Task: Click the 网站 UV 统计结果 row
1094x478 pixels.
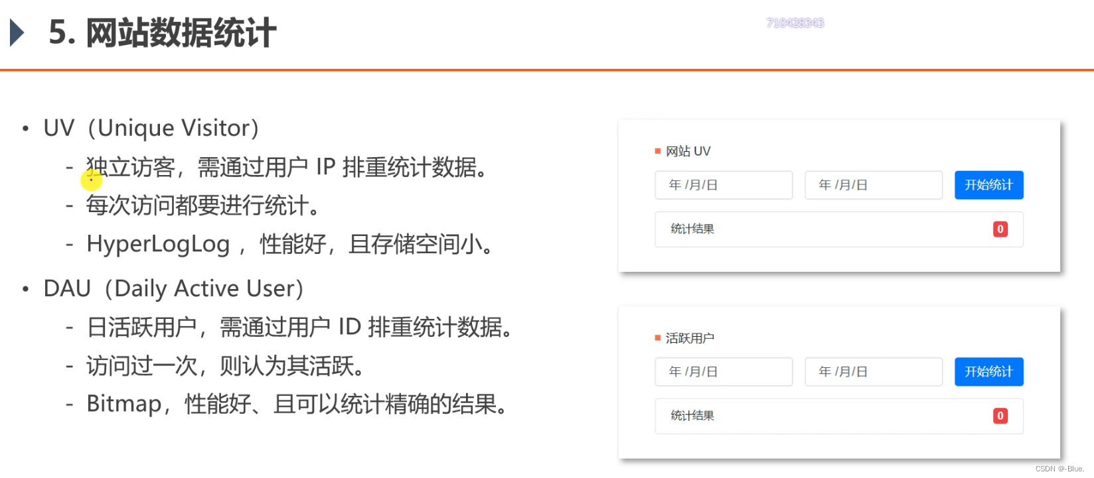Action: [839, 229]
